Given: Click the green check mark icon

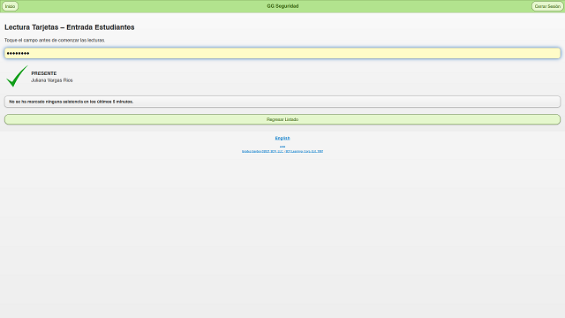Looking at the screenshot, I should (17, 76).
